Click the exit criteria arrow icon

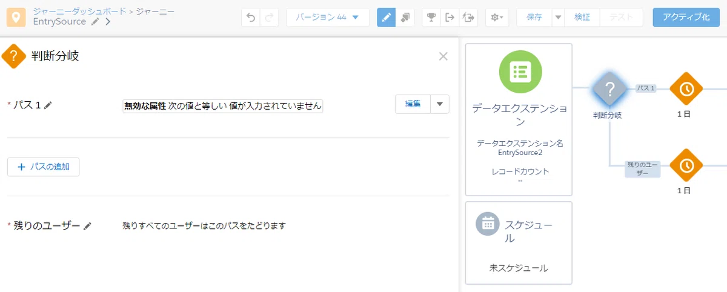click(450, 18)
